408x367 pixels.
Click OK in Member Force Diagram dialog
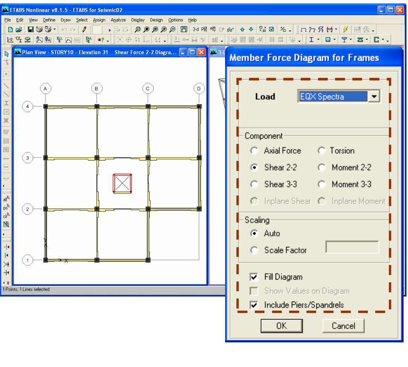click(x=282, y=326)
